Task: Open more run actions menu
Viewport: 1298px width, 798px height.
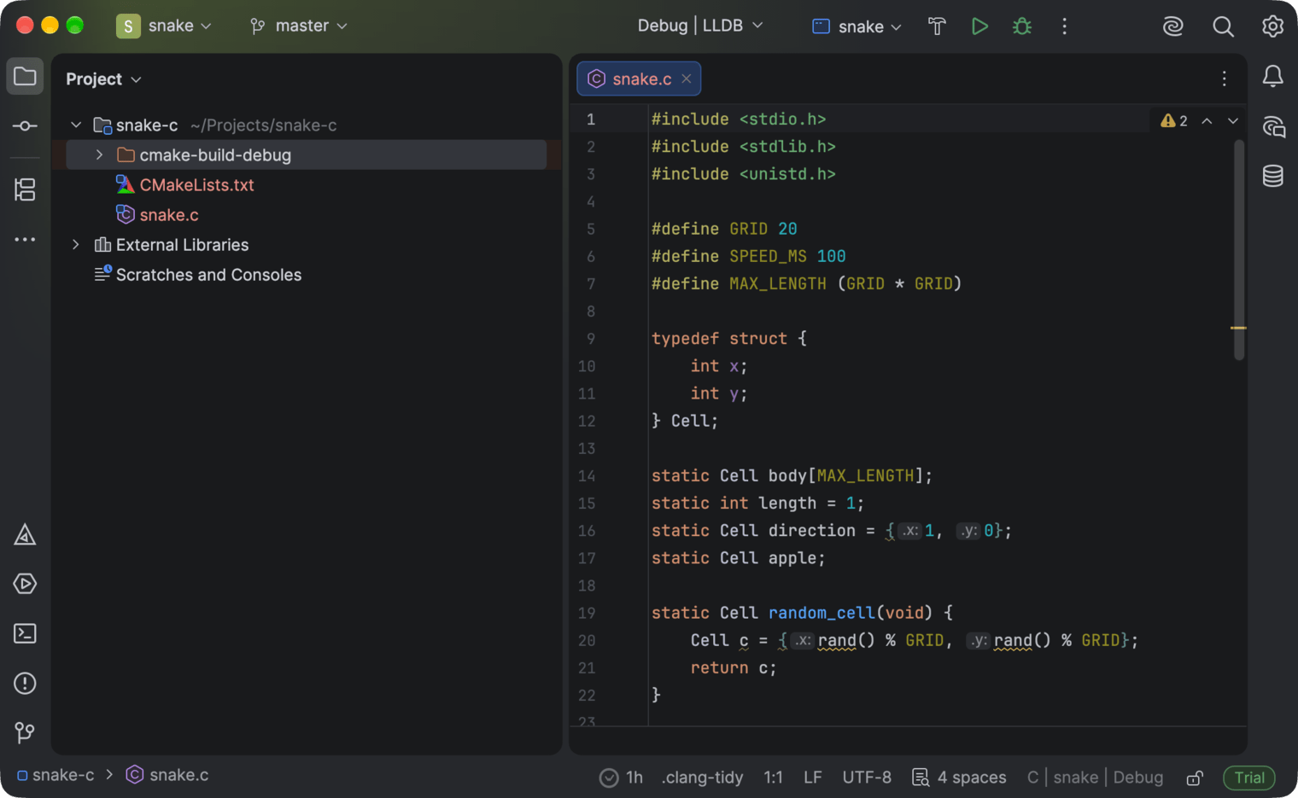Action: [x=1064, y=26]
